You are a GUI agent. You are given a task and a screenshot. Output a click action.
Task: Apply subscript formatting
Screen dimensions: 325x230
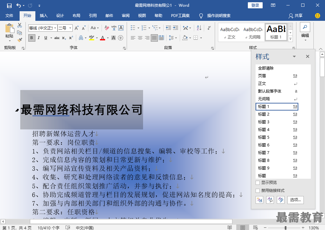64,38
